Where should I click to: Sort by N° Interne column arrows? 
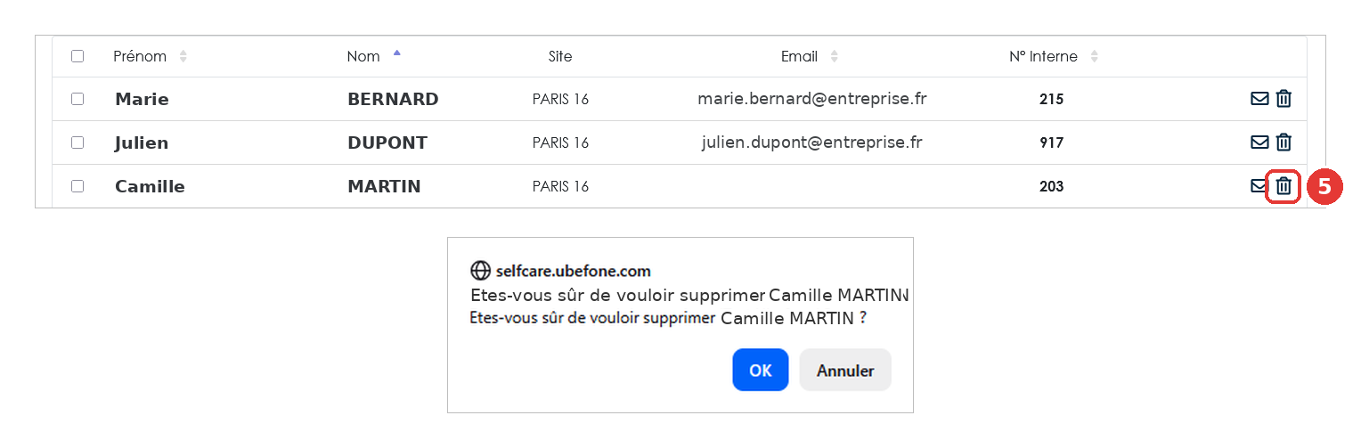click(x=1094, y=56)
